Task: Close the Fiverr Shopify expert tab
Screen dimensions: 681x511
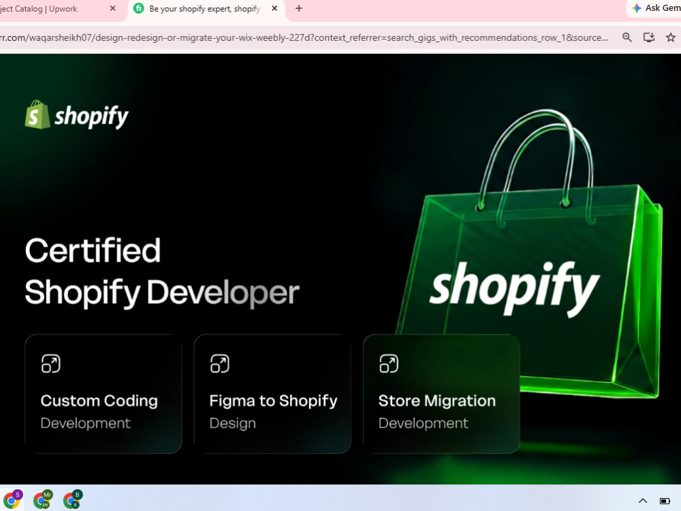Action: 274,8
